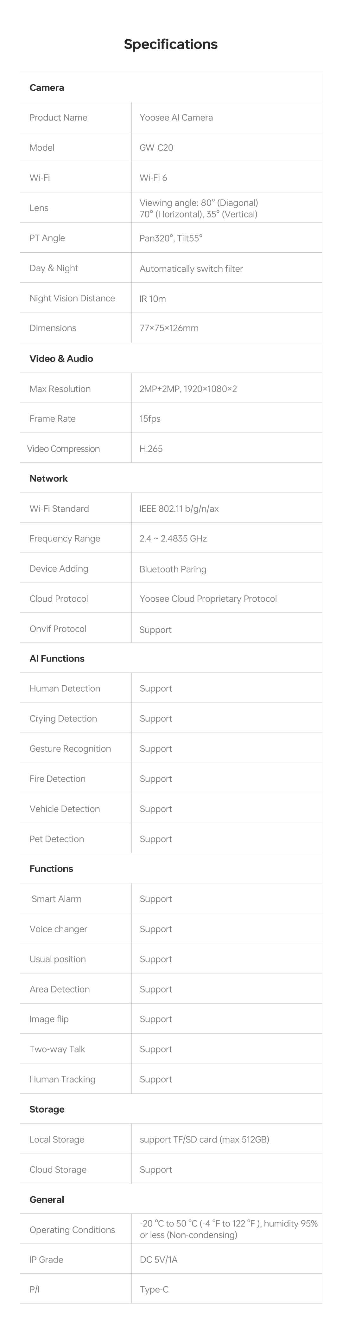The image size is (342, 1332).
Task: Click the AI Functions section header
Action: pos(57,658)
